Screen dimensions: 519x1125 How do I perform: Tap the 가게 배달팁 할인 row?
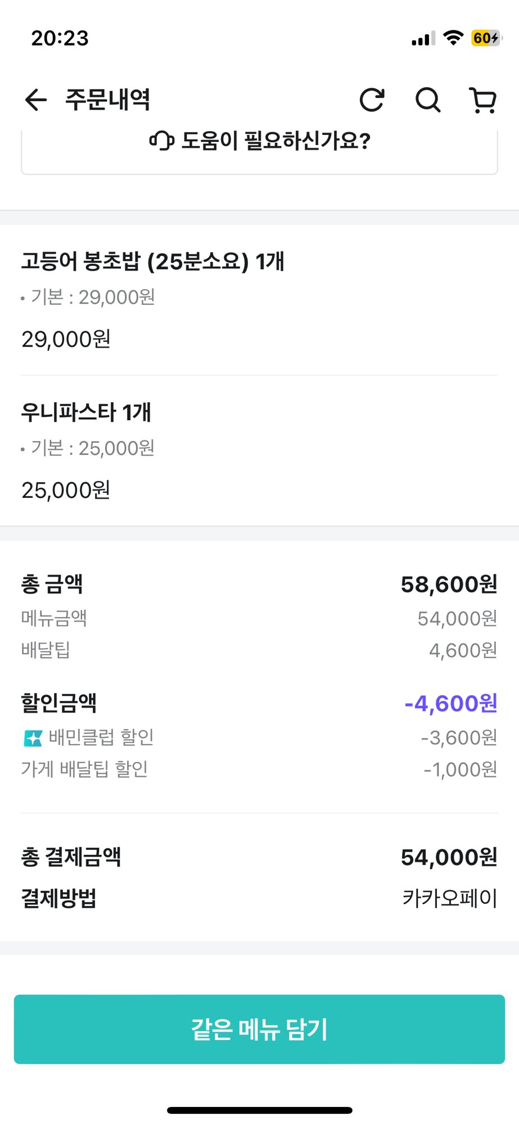tap(259, 769)
